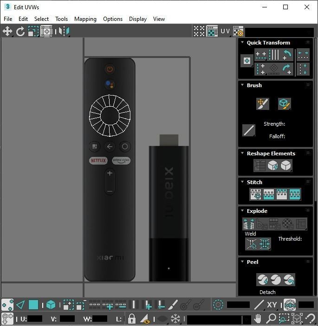Click the UV coordinate display button
Image resolution: width=318 pixels, height=326 pixels.
click(x=226, y=31)
